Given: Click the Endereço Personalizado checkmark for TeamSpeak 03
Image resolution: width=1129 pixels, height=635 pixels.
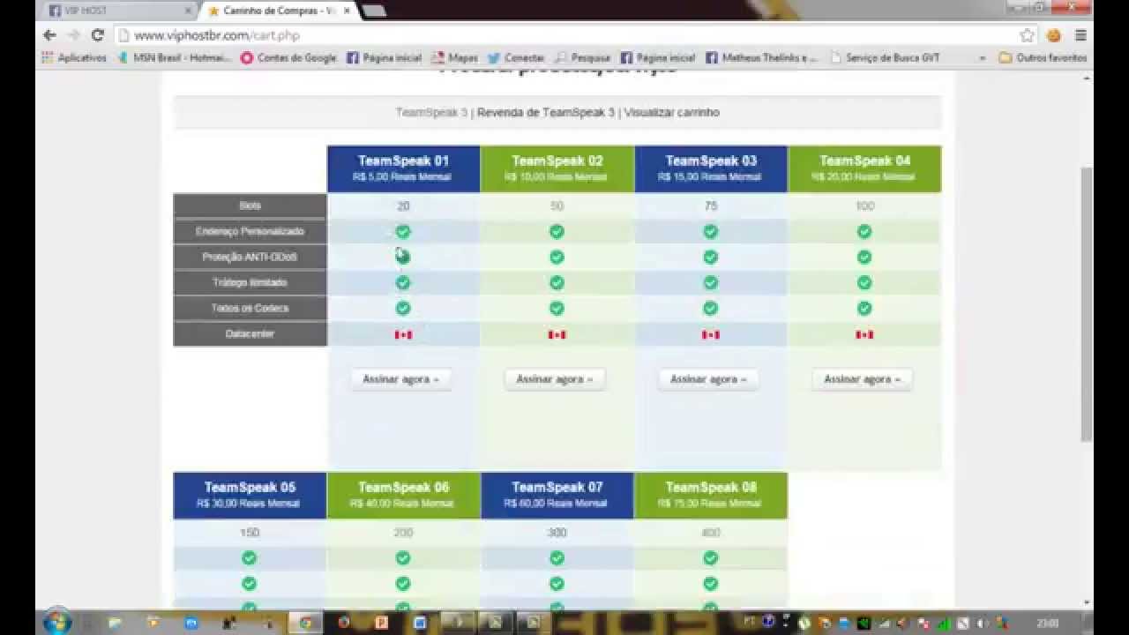Looking at the screenshot, I should [x=711, y=232].
